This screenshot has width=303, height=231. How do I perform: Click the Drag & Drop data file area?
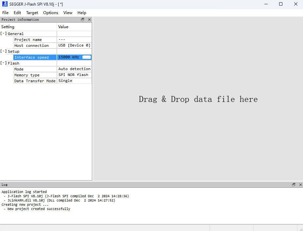tap(198, 99)
